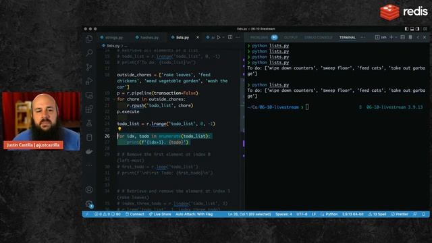Select Python interpreter 3.9.13 64-bit

click(x=352, y=214)
